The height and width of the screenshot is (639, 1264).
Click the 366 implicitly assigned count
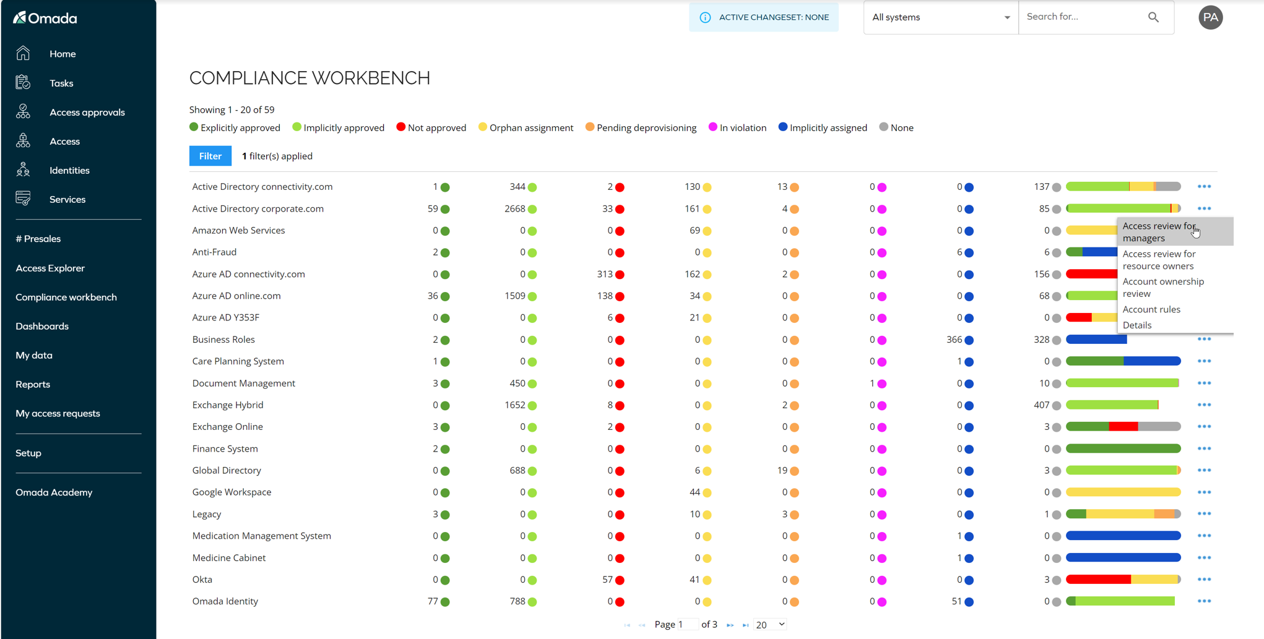coord(954,339)
